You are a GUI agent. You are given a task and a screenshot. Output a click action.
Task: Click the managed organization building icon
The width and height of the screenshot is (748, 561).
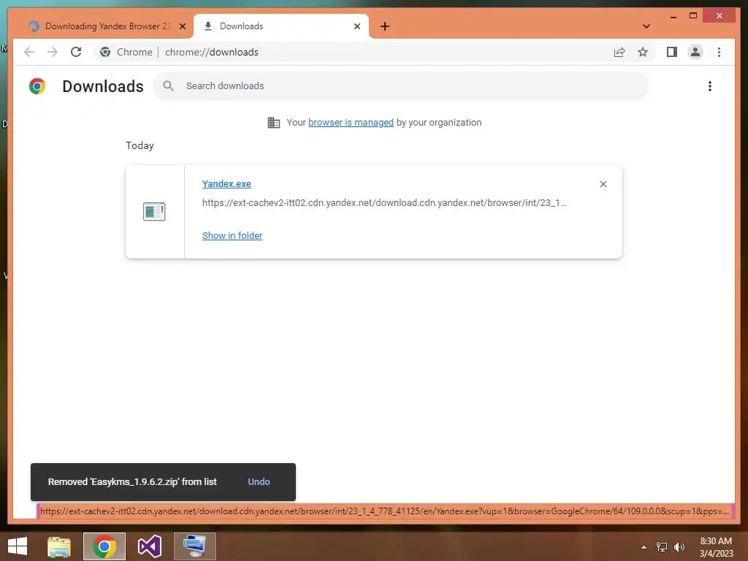pos(274,123)
